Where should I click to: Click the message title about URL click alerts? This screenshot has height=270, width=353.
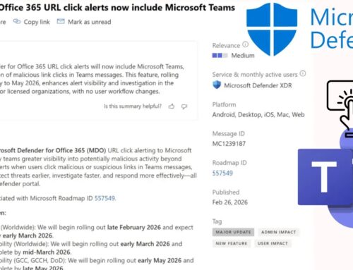pos(117,8)
